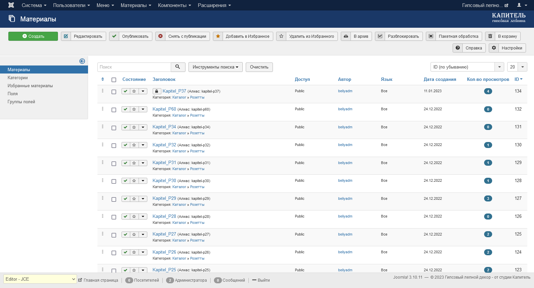Toggle featured star for Kapitel_P60
This screenshot has height=288, width=534.
coord(134,109)
